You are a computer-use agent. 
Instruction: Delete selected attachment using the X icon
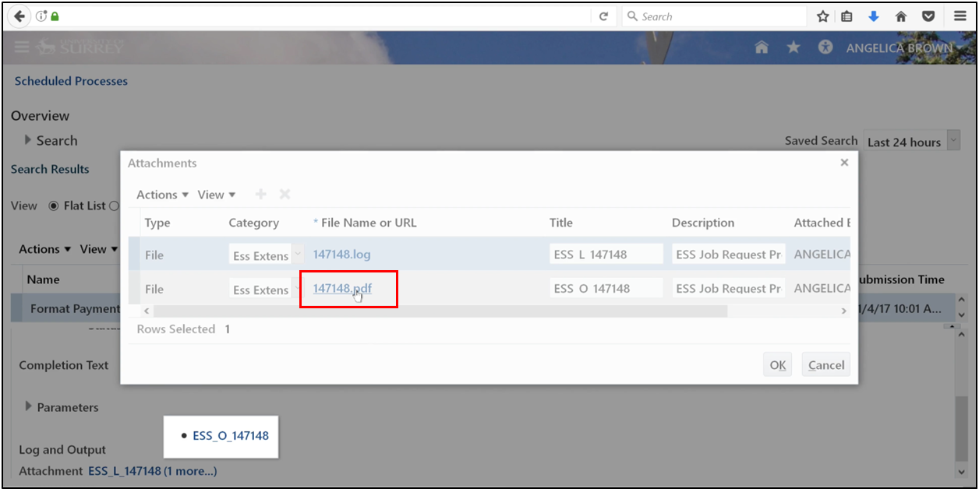pos(284,194)
